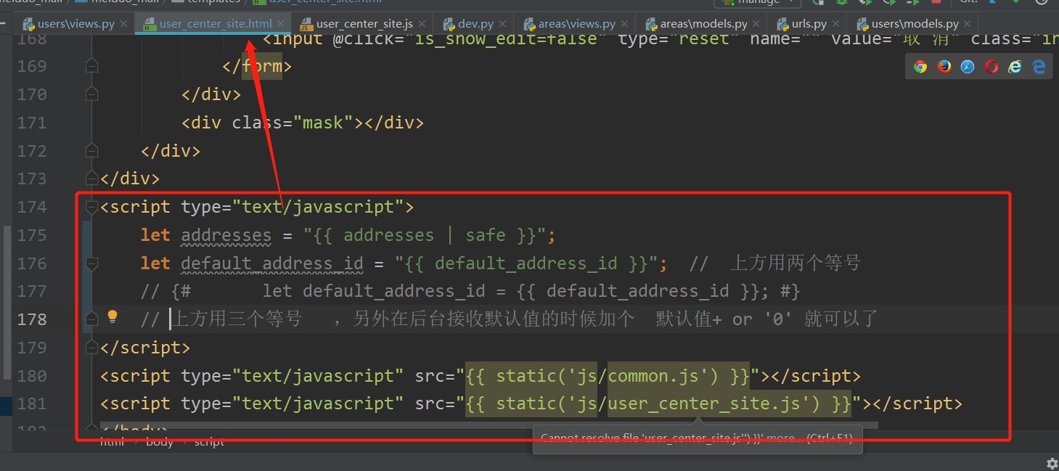Toggle fold marker on line 176
The image size is (1059, 471).
point(91,263)
